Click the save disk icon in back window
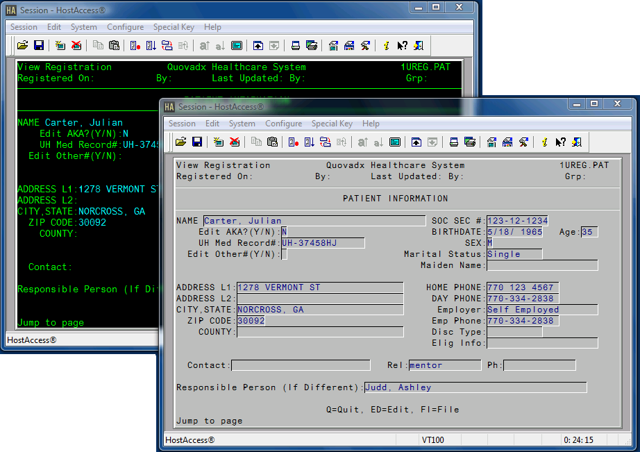640x452 pixels. [39, 45]
